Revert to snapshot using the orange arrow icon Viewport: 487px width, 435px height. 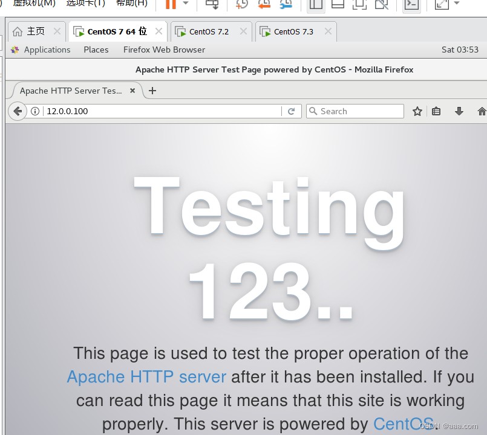coord(264,4)
